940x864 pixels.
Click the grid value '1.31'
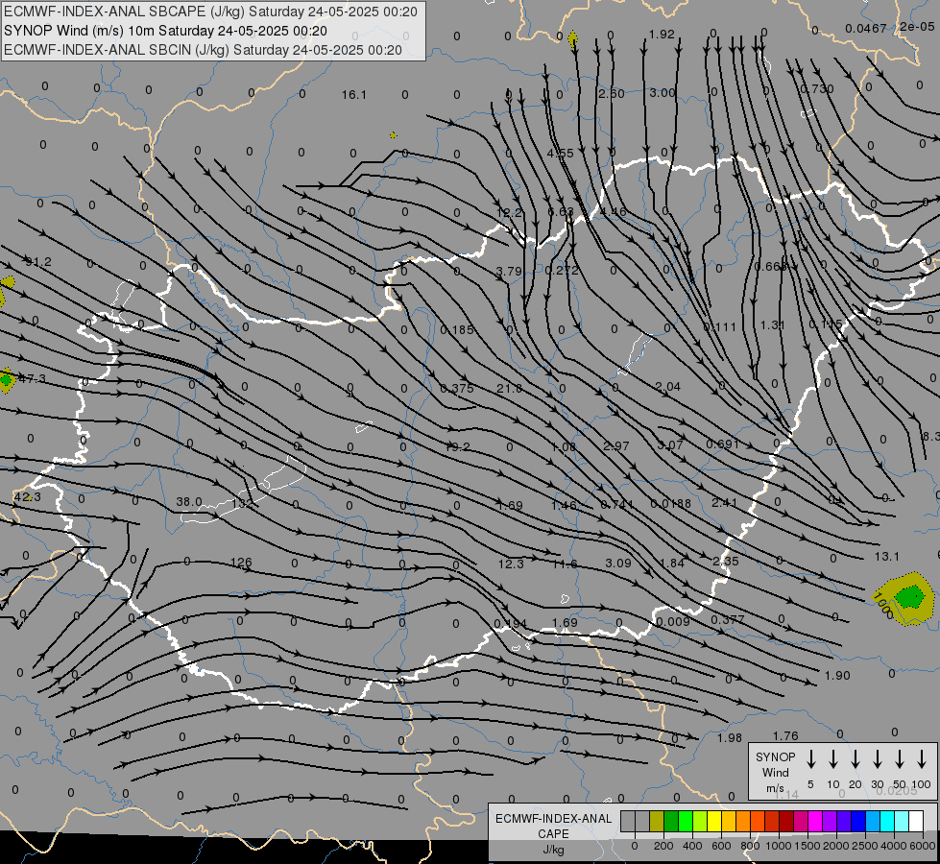coord(773,325)
